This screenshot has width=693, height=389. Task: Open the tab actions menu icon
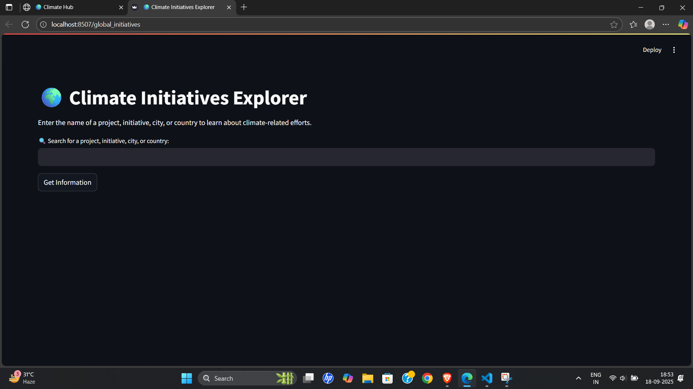coord(9,7)
